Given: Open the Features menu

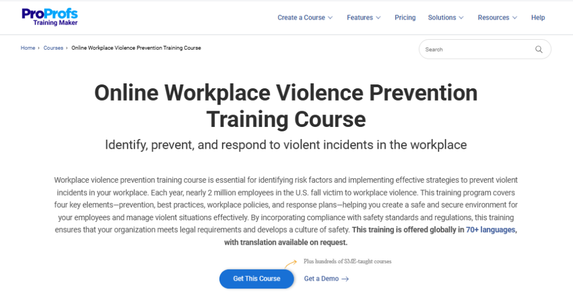Looking at the screenshot, I should tap(360, 17).
